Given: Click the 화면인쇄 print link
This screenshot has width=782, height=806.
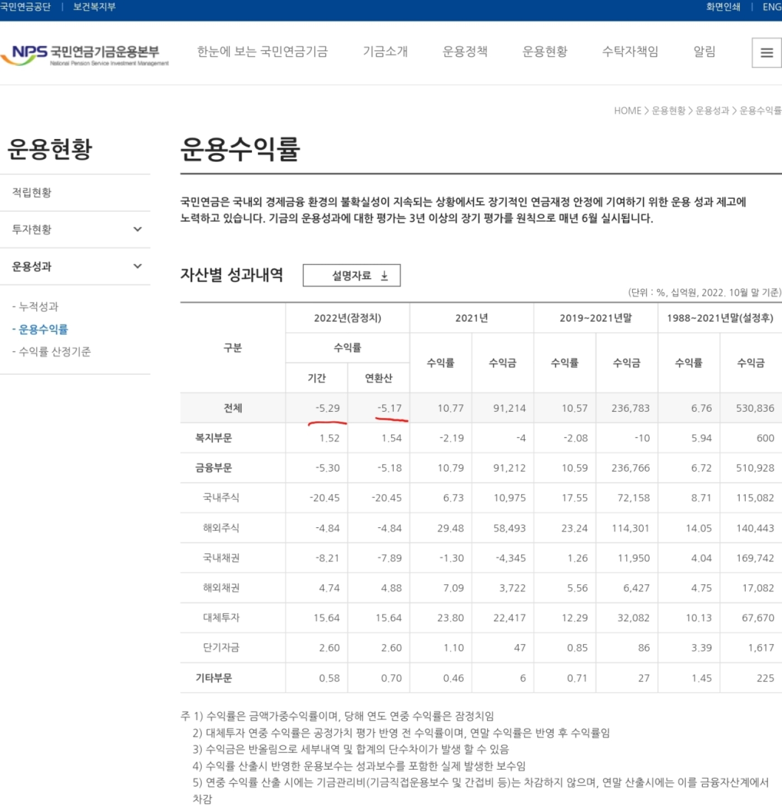Looking at the screenshot, I should 723,7.
